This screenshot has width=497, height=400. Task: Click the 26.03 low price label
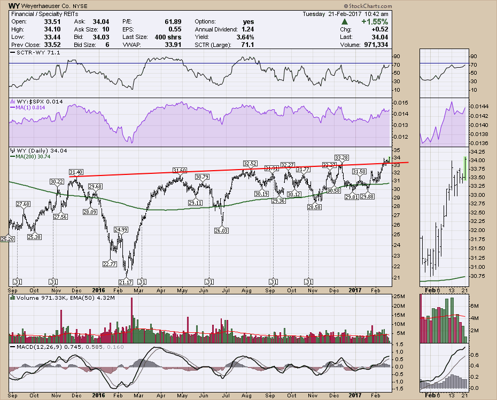(221, 230)
